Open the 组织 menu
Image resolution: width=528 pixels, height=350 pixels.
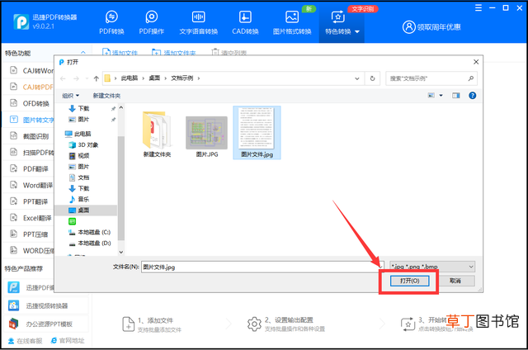click(x=71, y=96)
